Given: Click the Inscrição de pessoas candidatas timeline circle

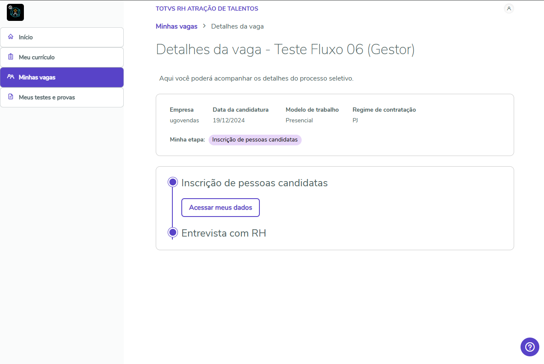Looking at the screenshot, I should [172, 182].
